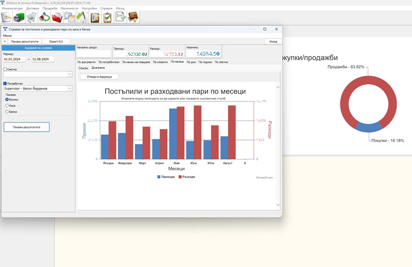Open the shopping cart sales icon

(x=31, y=17)
